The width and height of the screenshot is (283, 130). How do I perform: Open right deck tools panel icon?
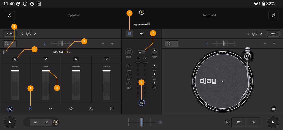click(273, 109)
